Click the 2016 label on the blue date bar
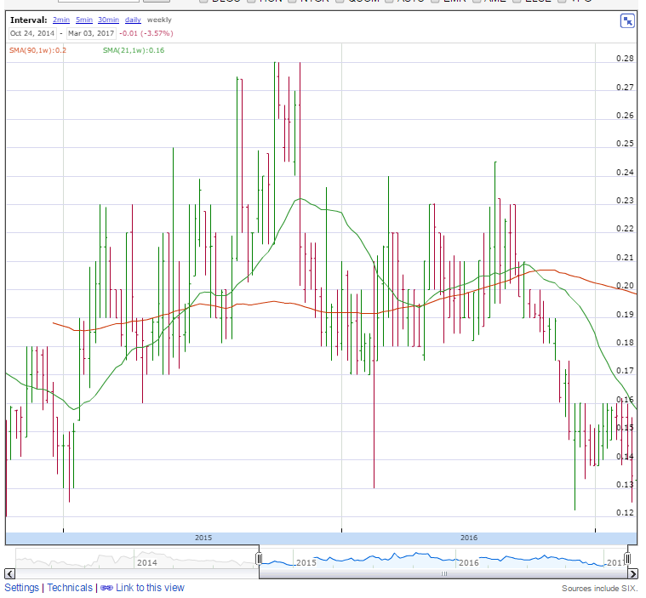 468,538
